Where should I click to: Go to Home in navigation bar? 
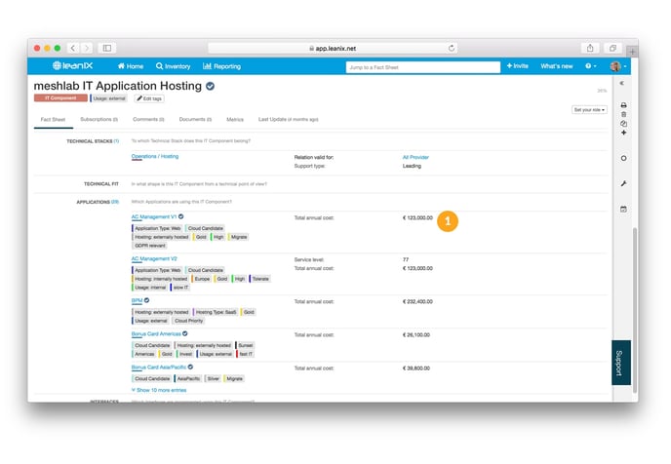tap(131, 66)
